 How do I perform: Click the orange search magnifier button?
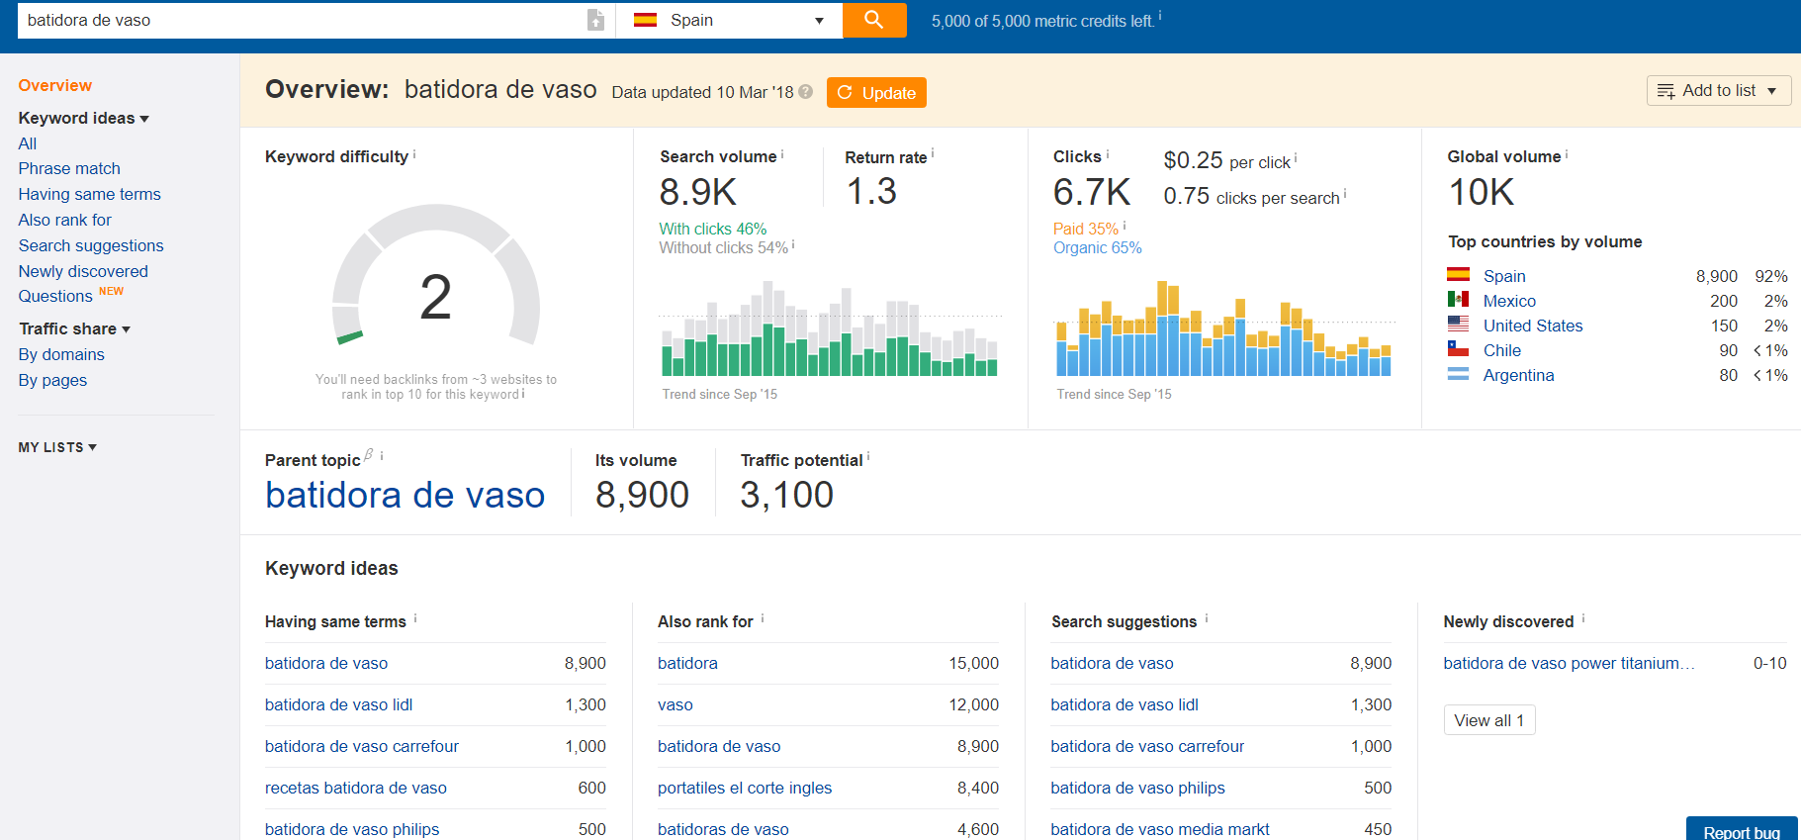[874, 20]
